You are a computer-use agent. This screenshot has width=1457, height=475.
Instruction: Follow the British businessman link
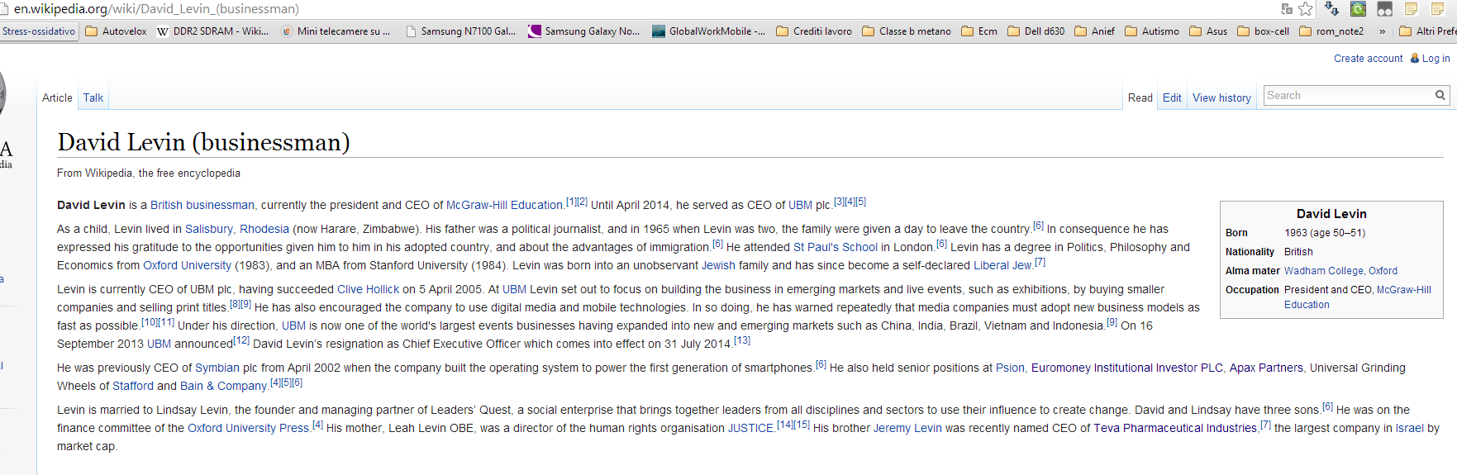(x=202, y=205)
